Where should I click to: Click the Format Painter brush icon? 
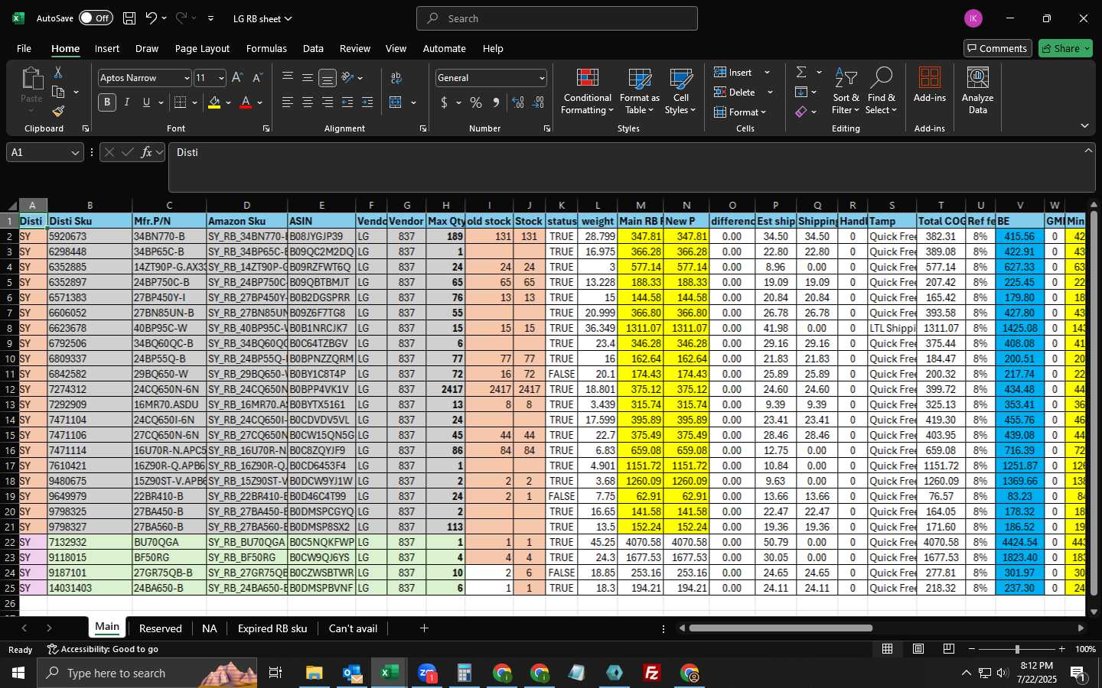(58, 112)
